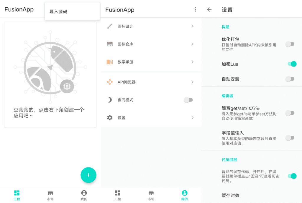Tap the 自动安装 label text

230,79
